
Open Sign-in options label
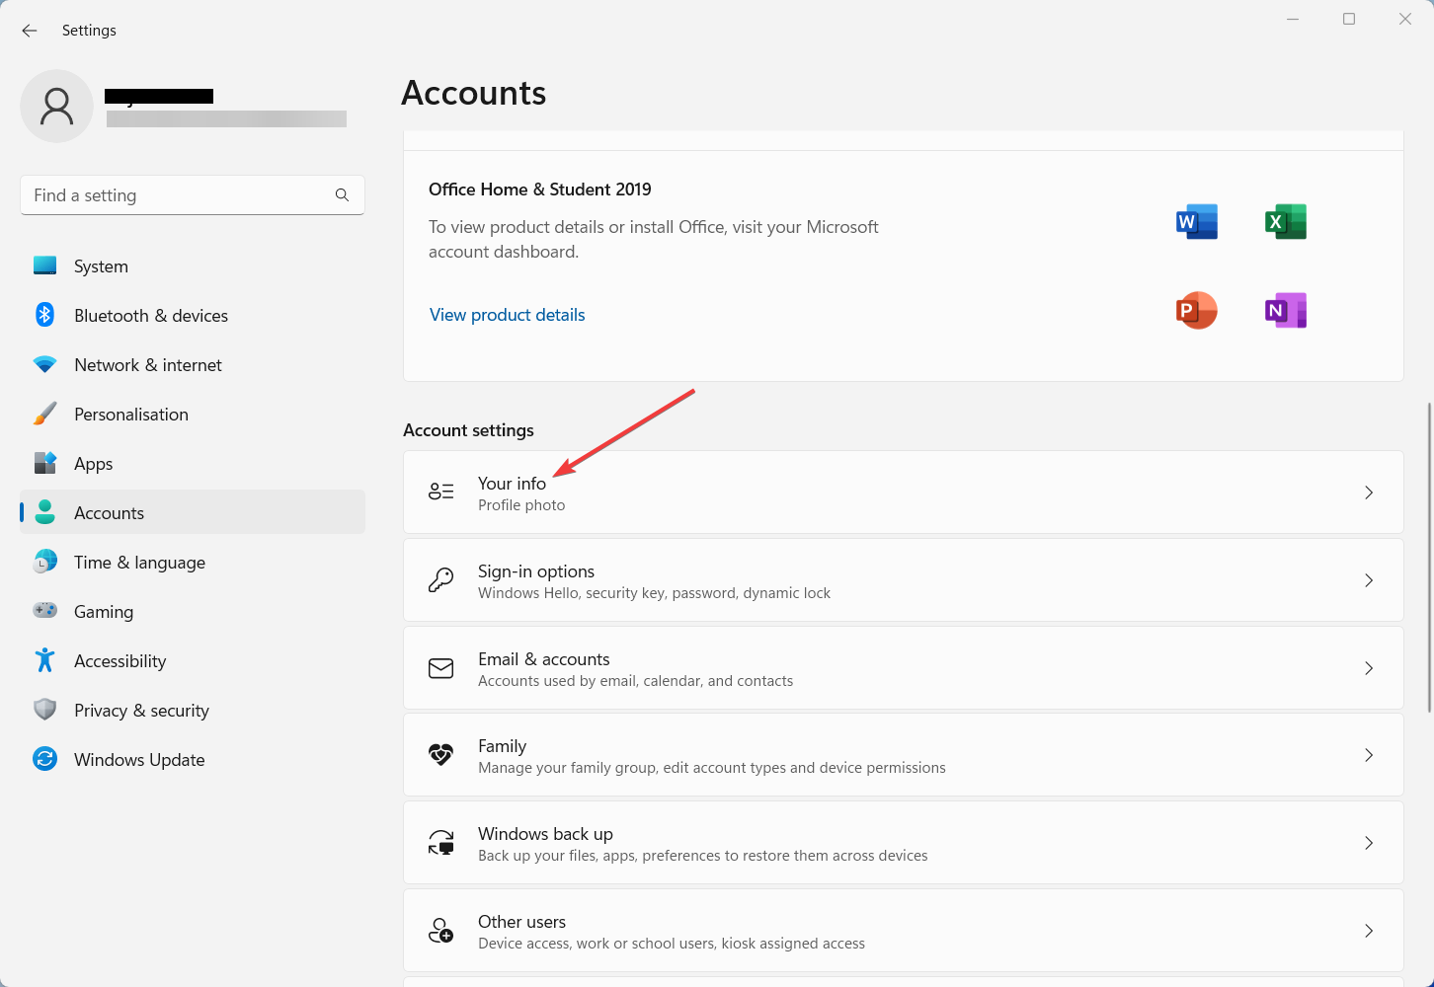536,571
